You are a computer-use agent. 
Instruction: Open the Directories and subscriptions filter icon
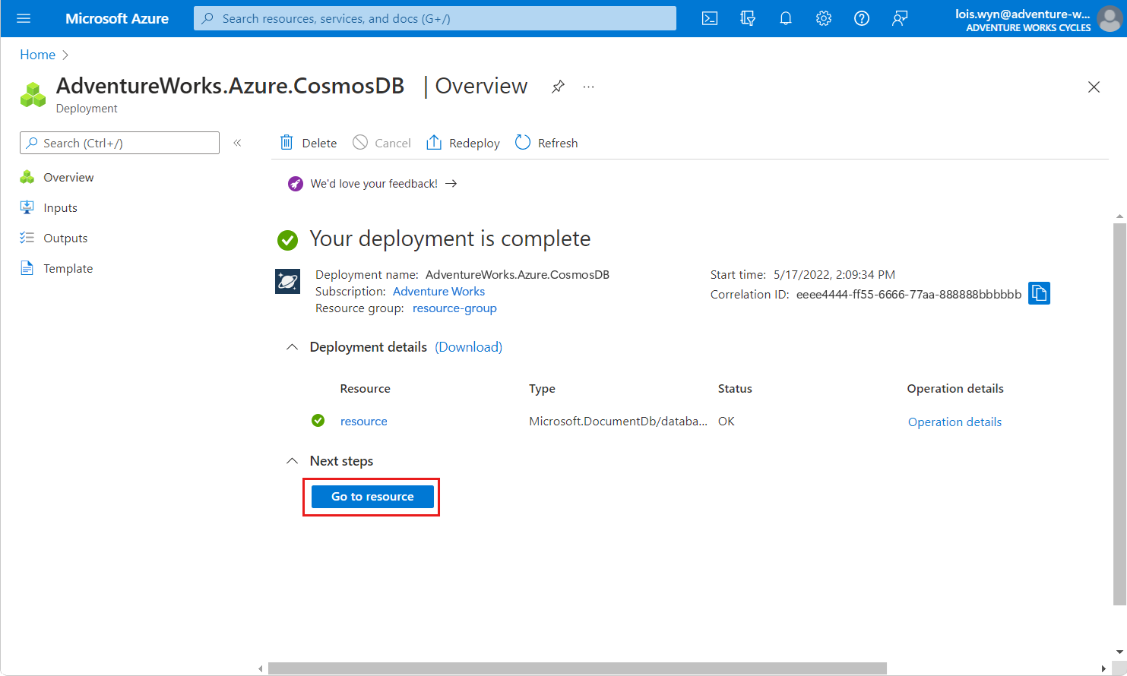(748, 18)
